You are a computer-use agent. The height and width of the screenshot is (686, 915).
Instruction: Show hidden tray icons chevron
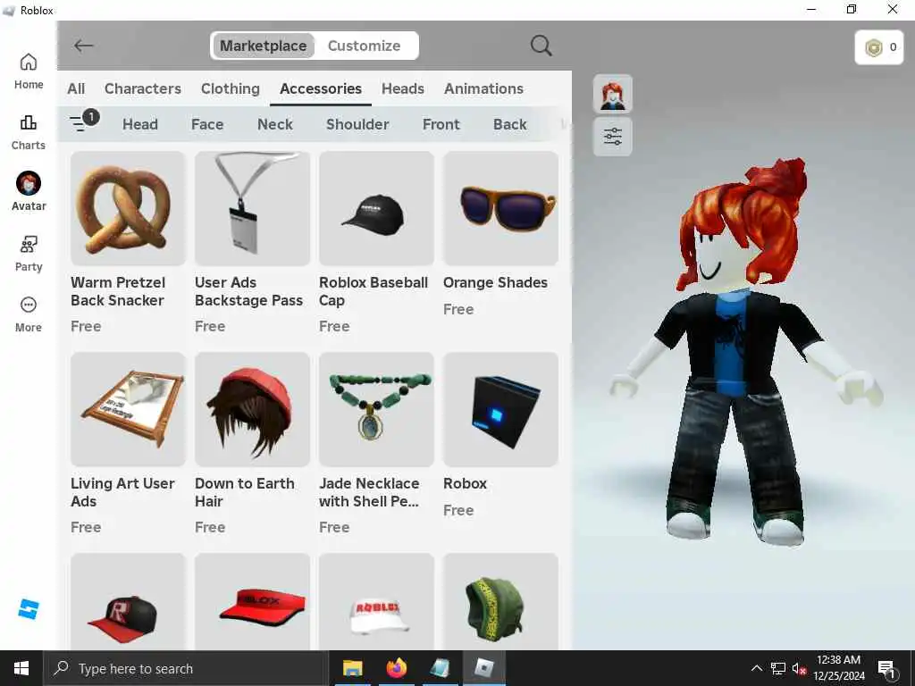[x=756, y=668]
